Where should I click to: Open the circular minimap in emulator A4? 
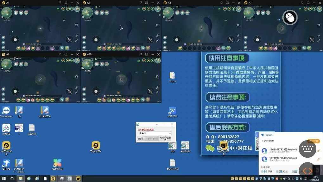pos(168,12)
